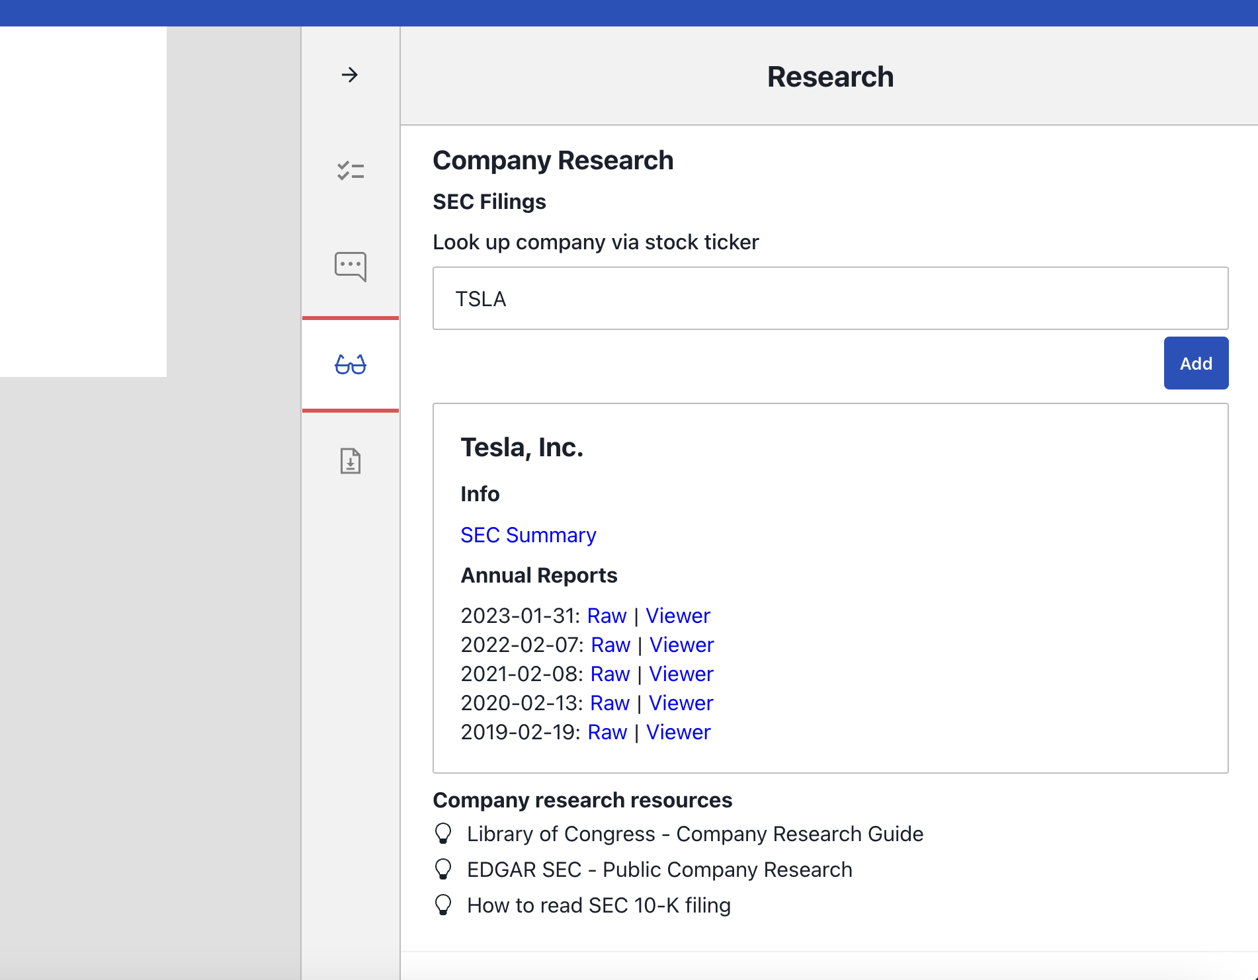Viewport: 1258px width, 980px height.
Task: Collapse the sidebar with the arrow icon
Action: [x=350, y=75]
